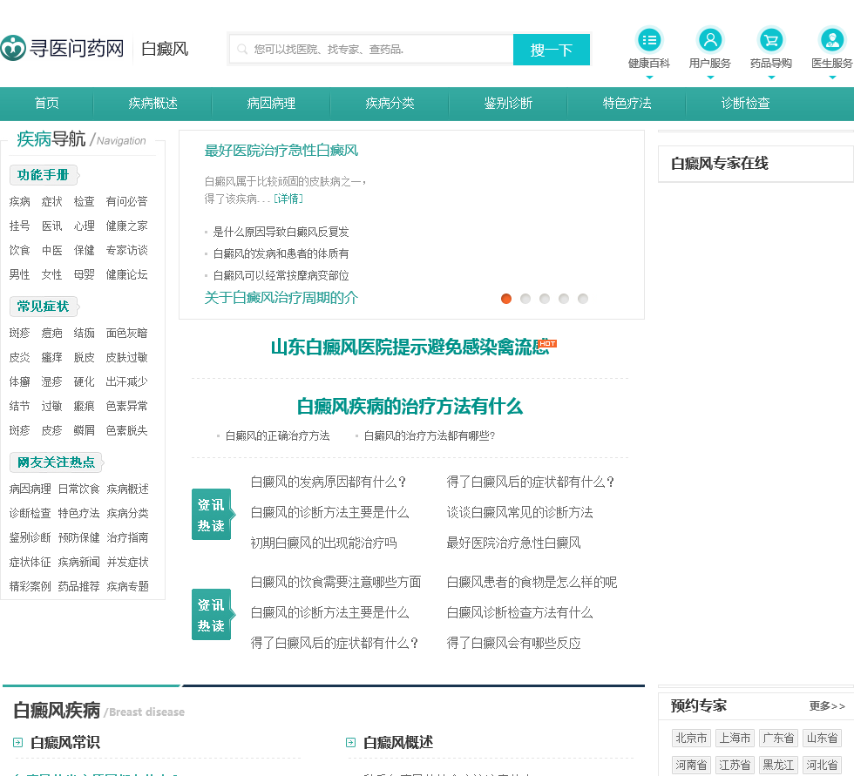Go to the 特色疗法 navigation tab

[627, 104]
